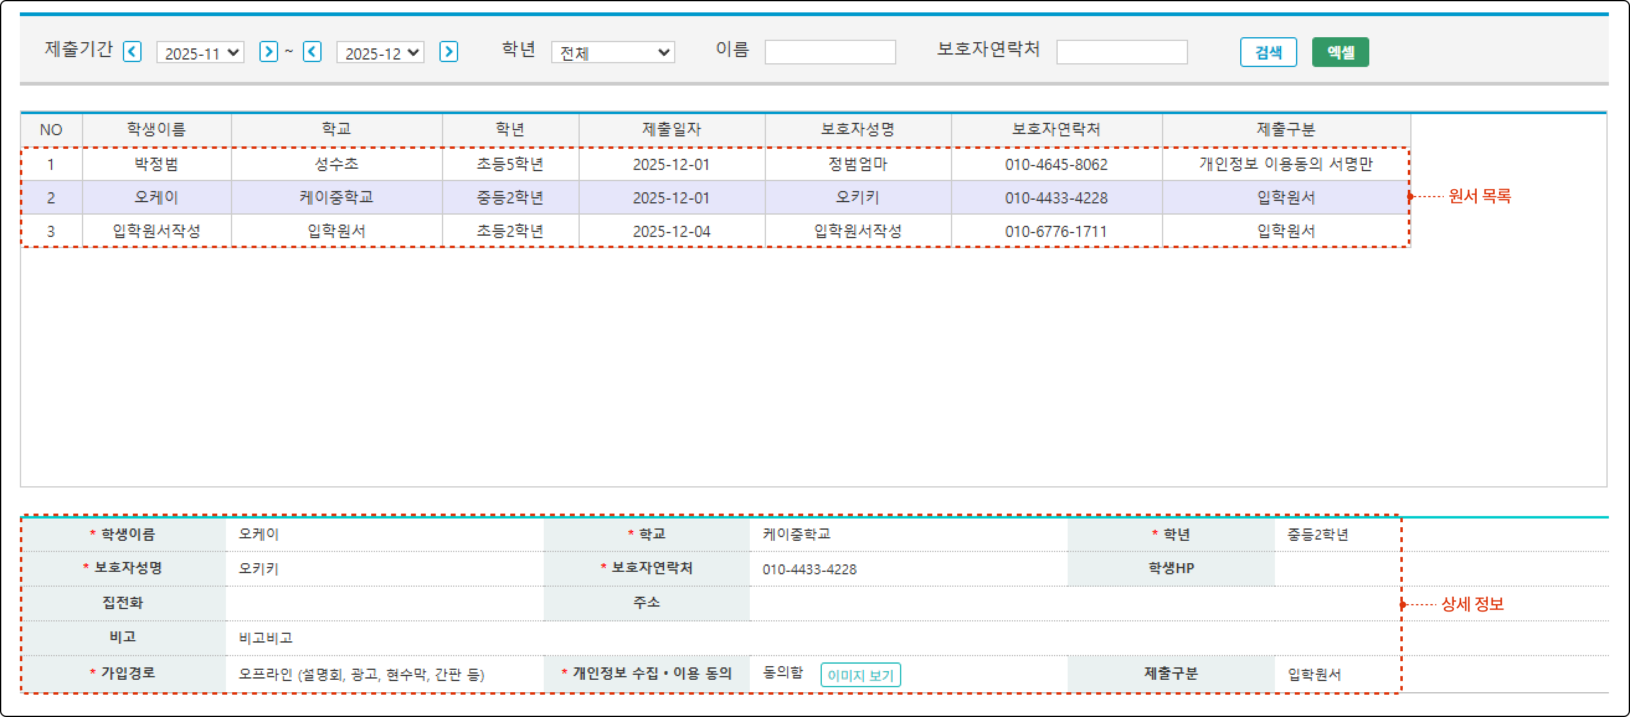Click previous month arrow for start period
The image size is (1630, 717).
click(132, 51)
